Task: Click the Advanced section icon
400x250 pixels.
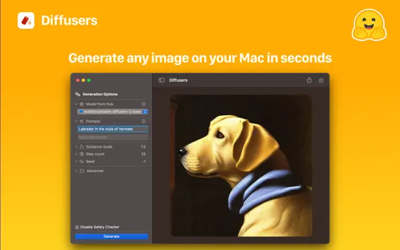Action: point(82,171)
